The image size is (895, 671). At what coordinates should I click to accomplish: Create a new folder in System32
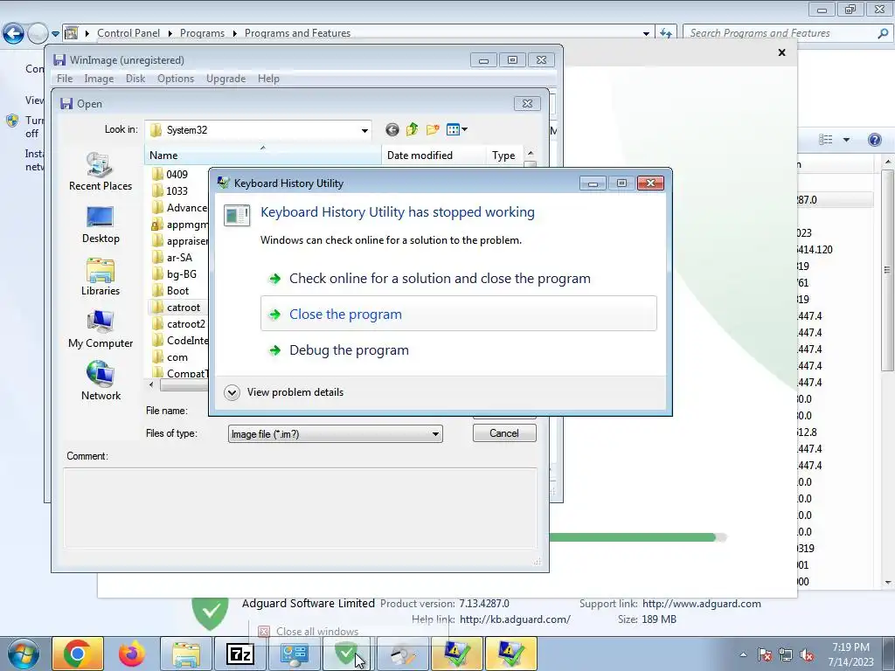point(433,130)
